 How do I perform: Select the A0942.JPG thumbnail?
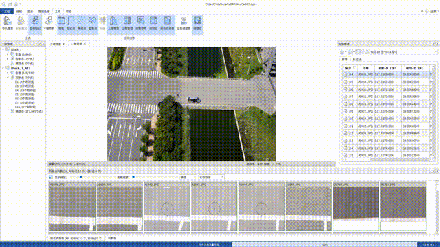coord(166,207)
